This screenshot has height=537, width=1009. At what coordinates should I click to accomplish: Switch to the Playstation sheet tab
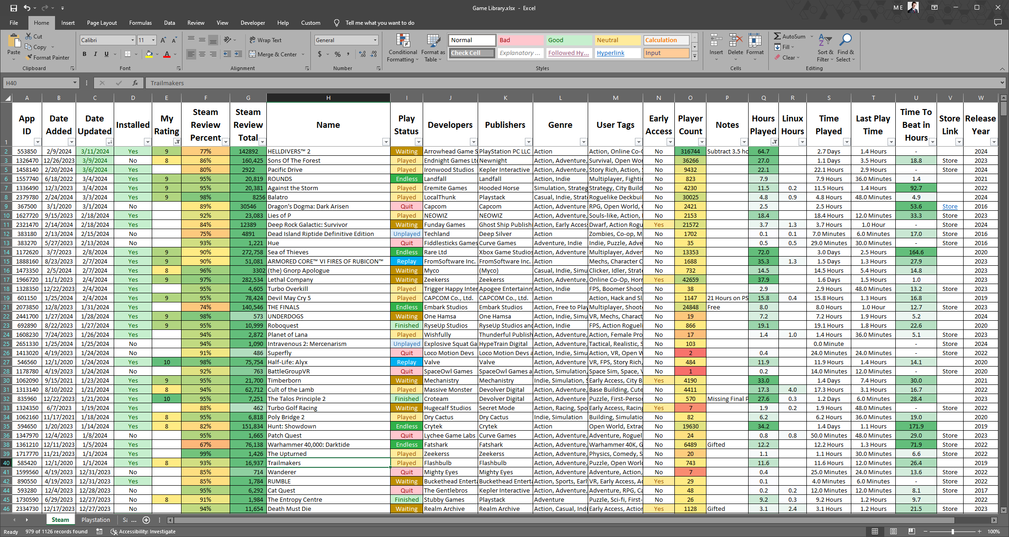pos(95,520)
